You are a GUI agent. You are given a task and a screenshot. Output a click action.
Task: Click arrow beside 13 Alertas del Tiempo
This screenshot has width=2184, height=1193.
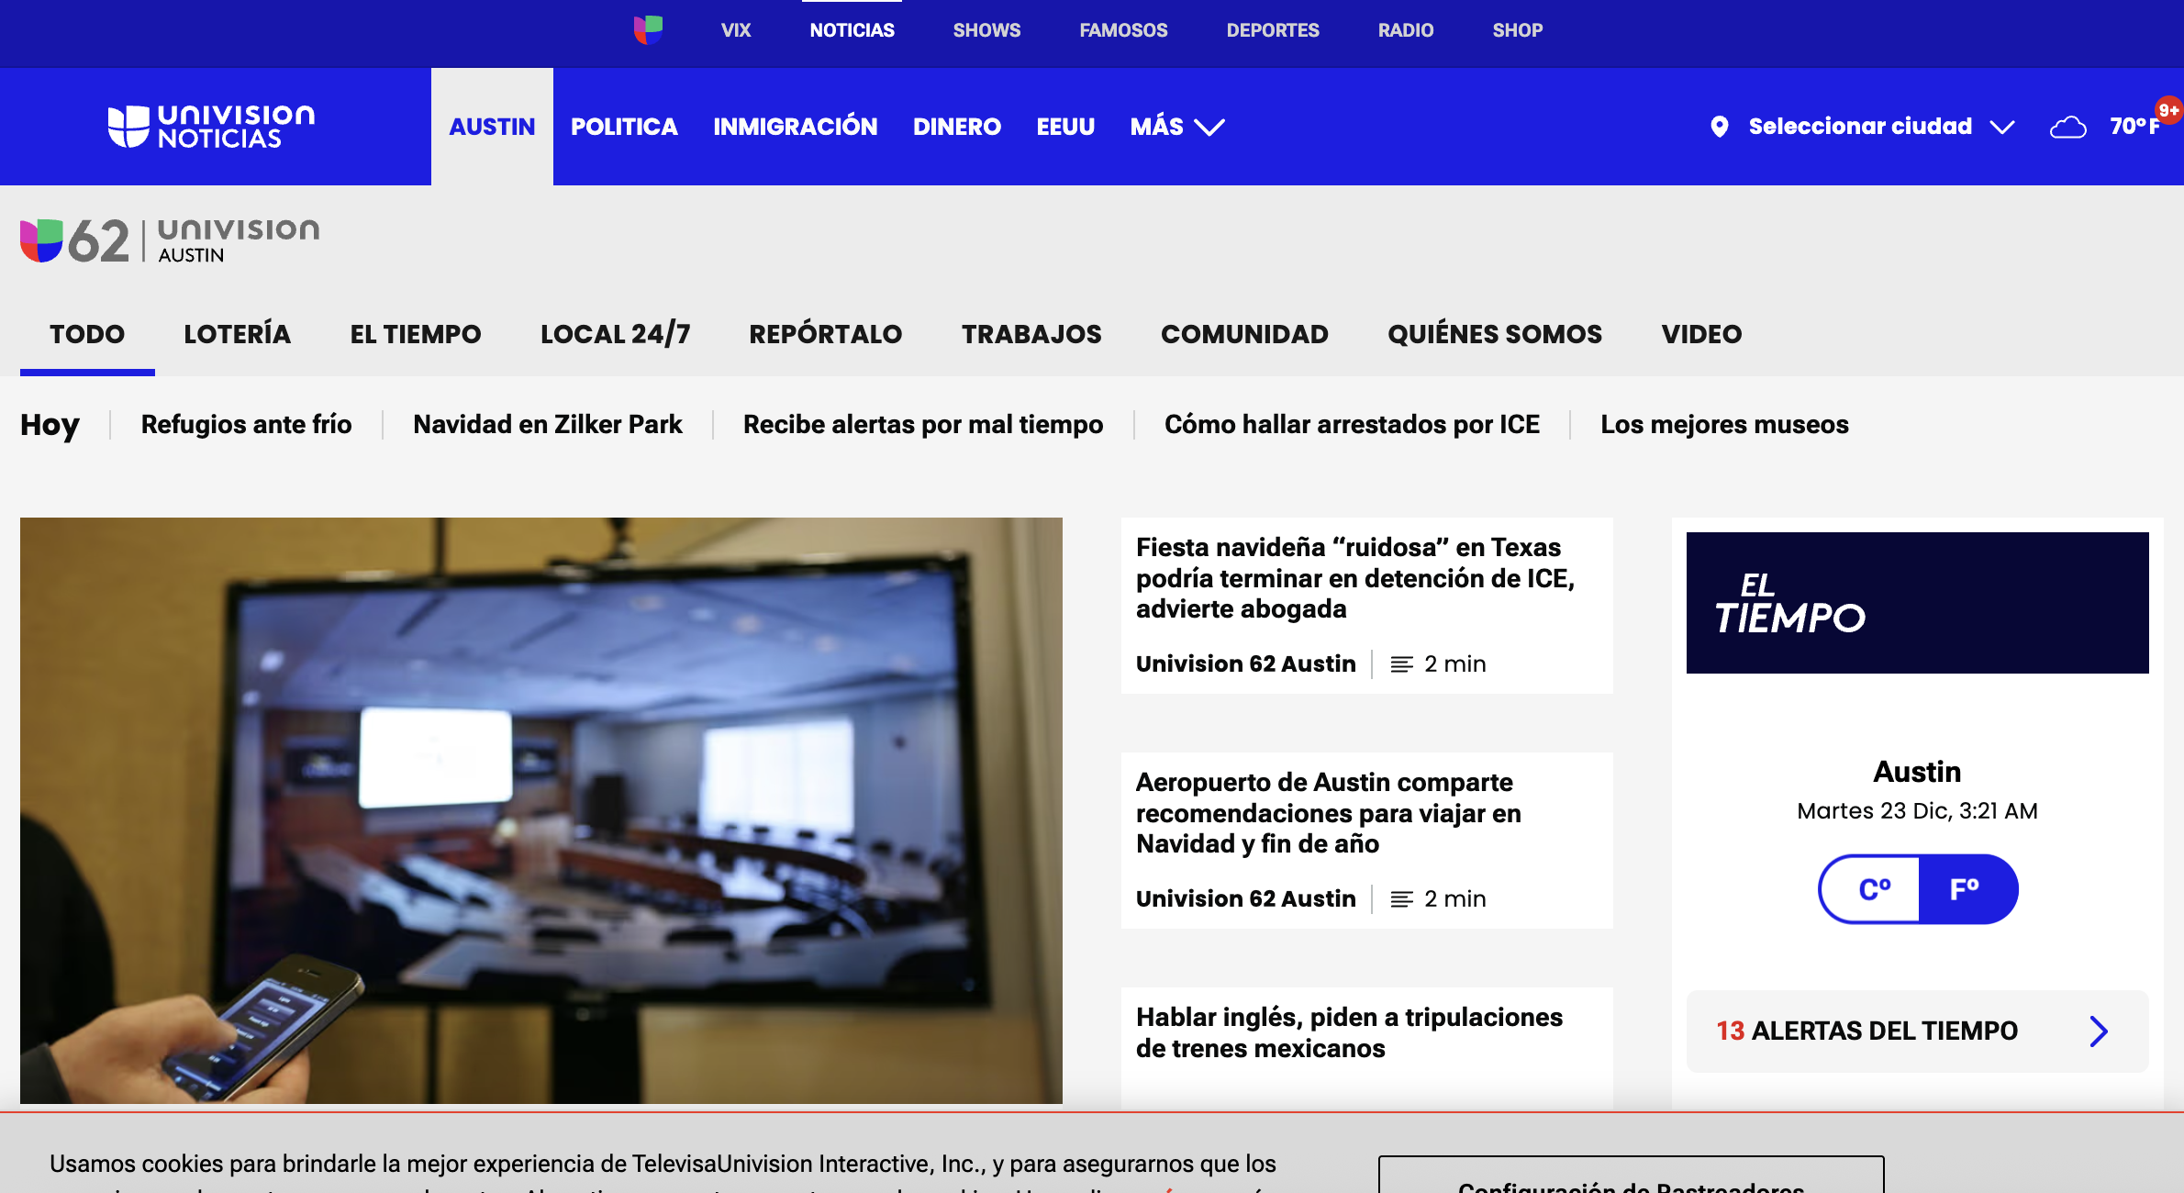(x=2099, y=1031)
